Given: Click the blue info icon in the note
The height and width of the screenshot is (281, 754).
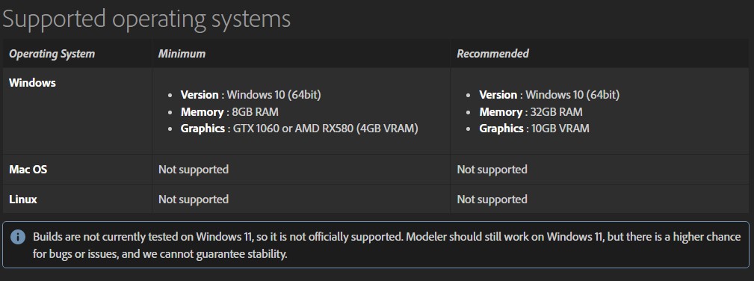Looking at the screenshot, I should point(18,237).
